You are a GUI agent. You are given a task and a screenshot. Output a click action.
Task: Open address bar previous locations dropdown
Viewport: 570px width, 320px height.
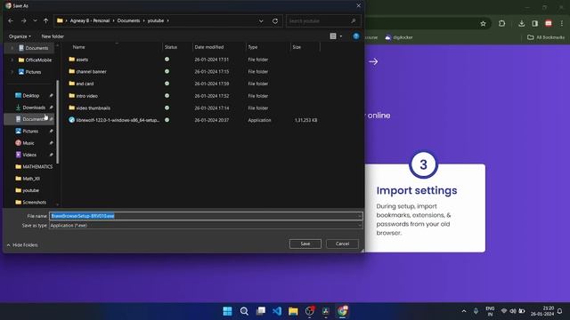[261, 21]
